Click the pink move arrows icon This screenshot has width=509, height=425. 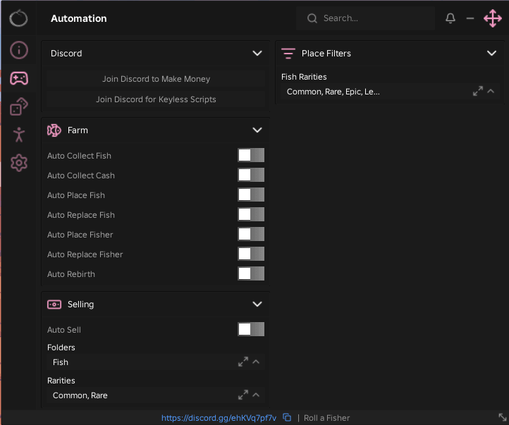[493, 18]
